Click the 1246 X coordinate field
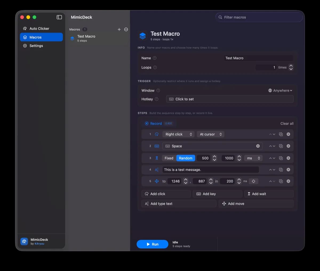Screen dimensions: 320x271 175,181
